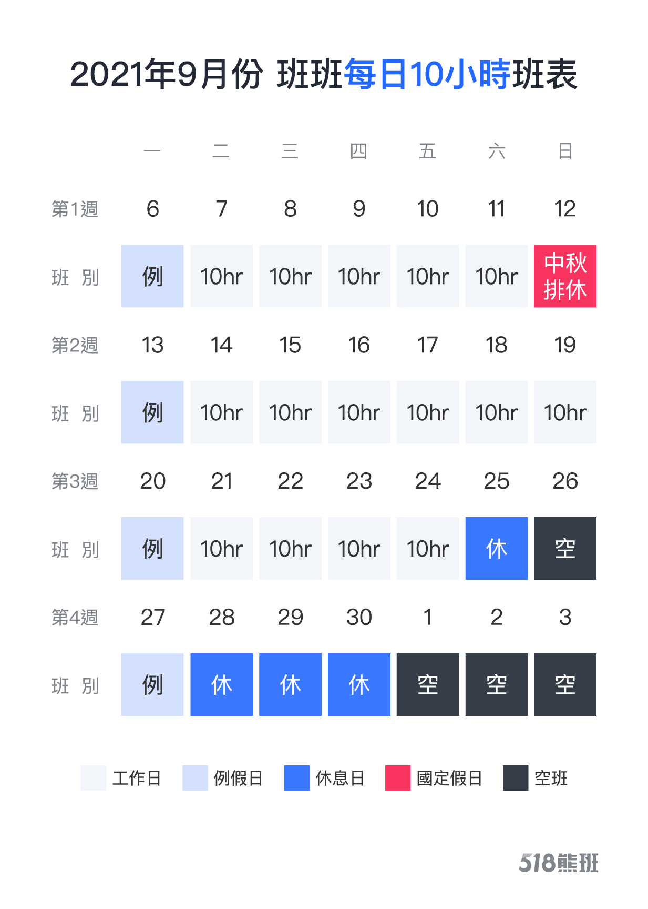The width and height of the screenshot is (648, 909).
Task: Select the 空 cell under date 26
Action: click(x=565, y=548)
